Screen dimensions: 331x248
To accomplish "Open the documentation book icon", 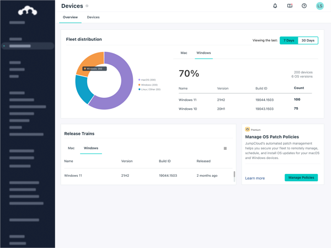I will 290,6.
